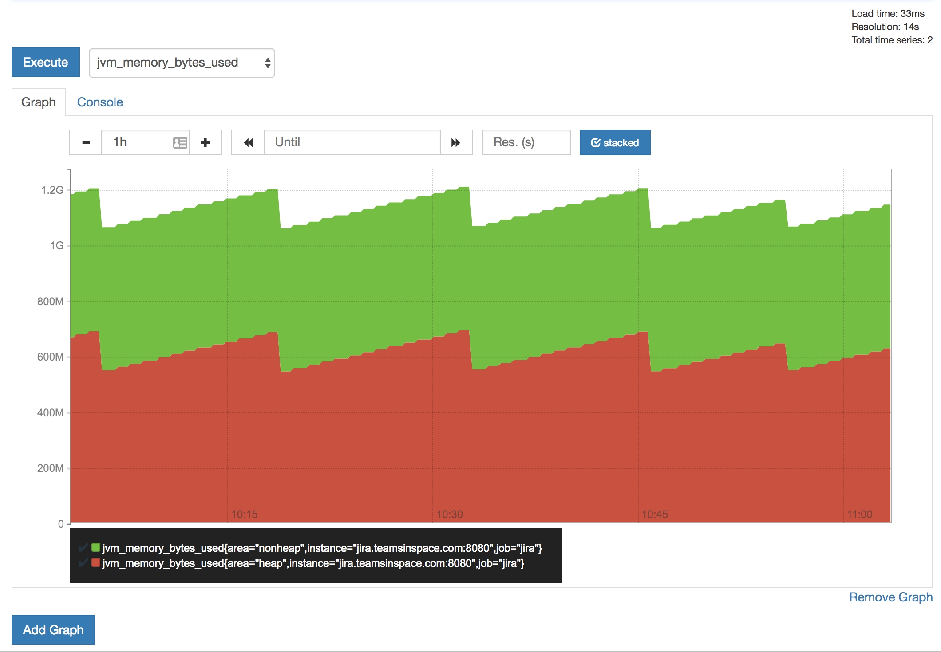Click the minus button to decrease the time range
941x652 pixels.
click(x=86, y=142)
